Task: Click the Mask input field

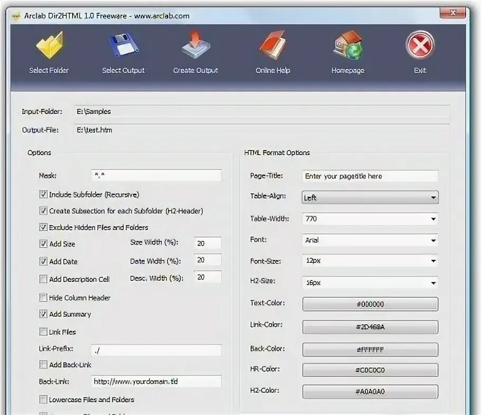Action: click(156, 175)
